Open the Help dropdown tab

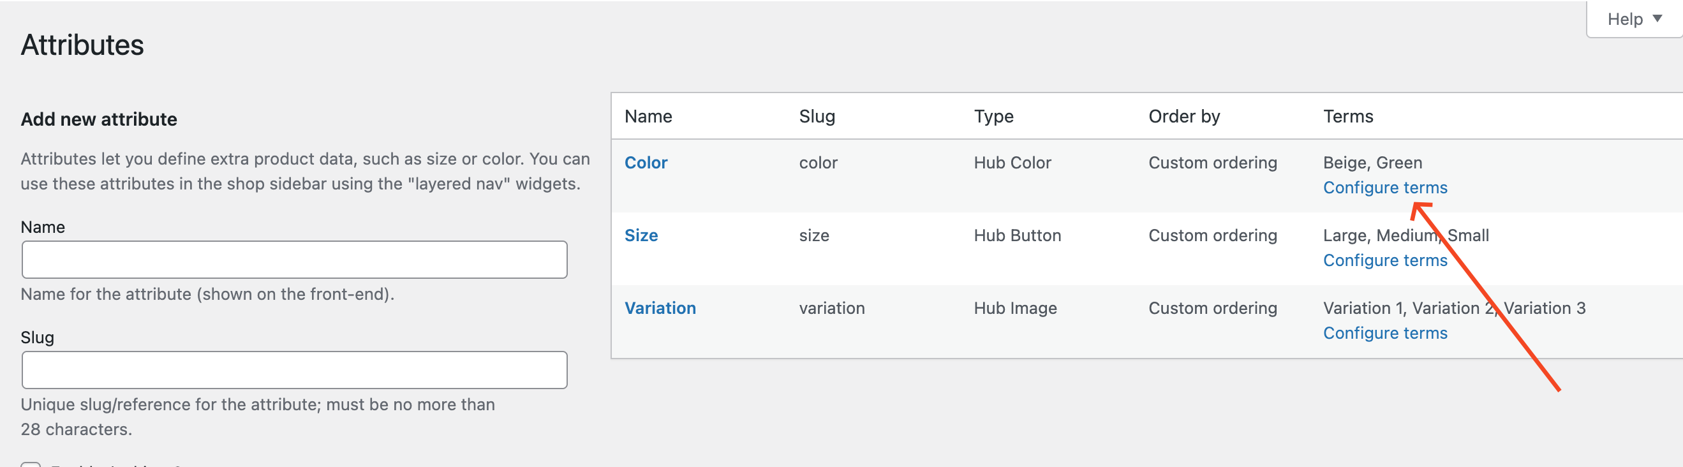[1625, 19]
